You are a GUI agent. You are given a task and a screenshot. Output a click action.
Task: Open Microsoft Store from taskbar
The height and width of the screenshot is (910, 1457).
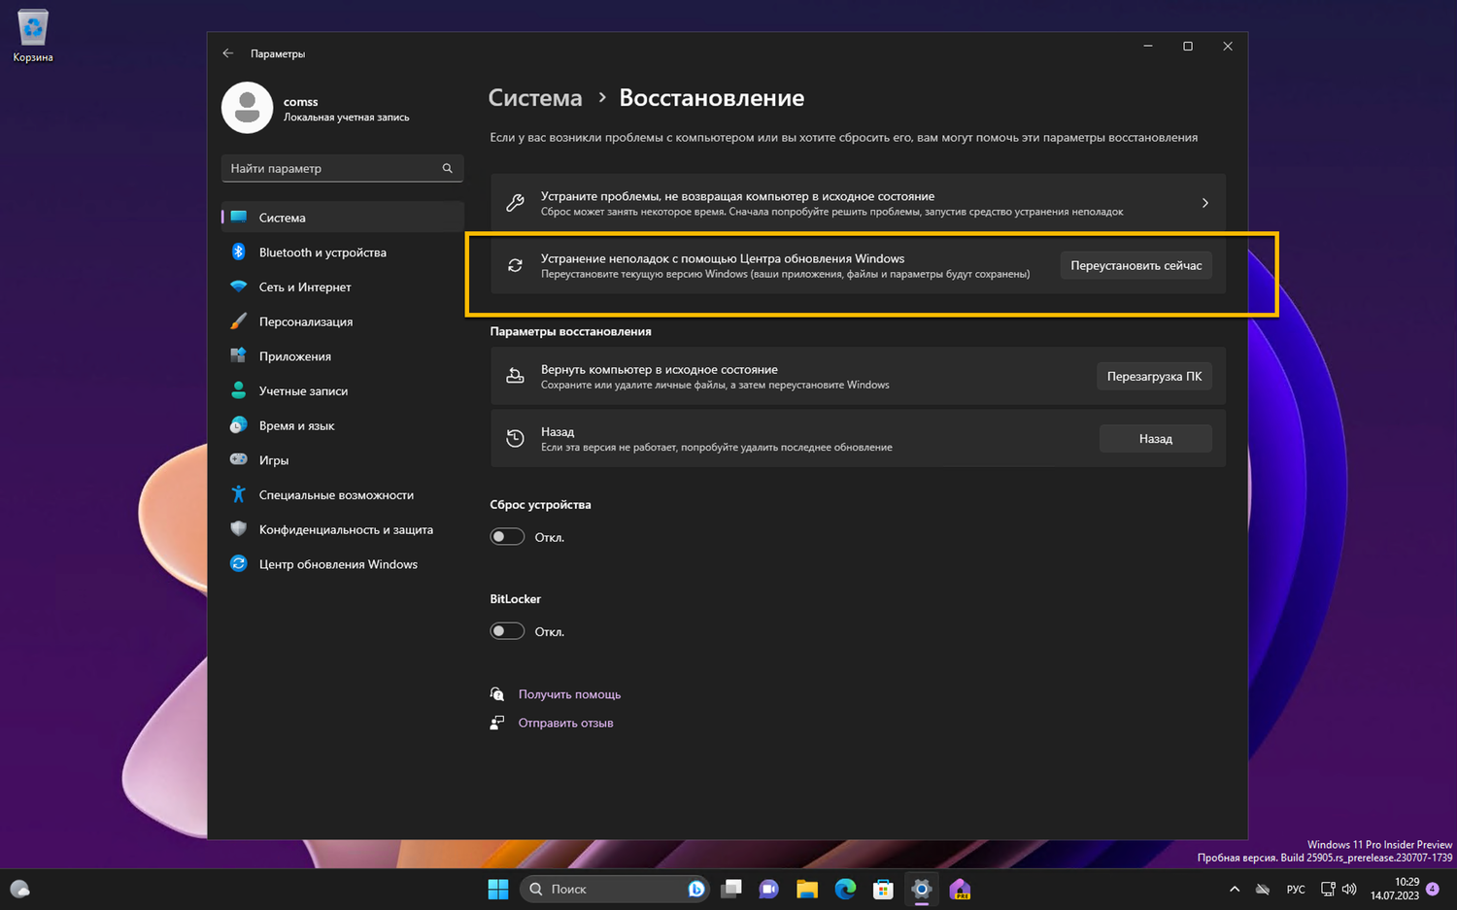pos(883,889)
